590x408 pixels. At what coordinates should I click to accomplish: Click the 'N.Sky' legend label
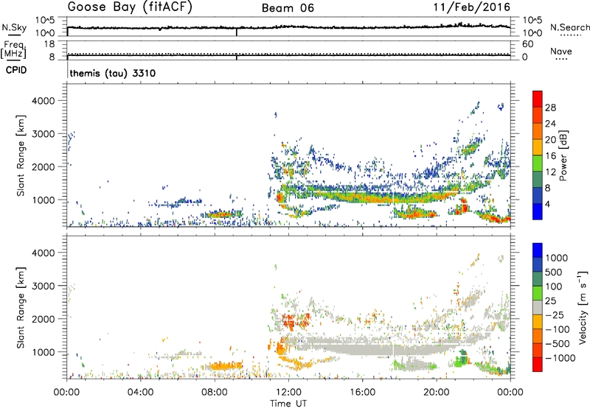[14, 27]
